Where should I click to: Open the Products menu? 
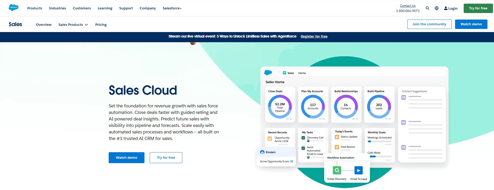pos(35,8)
